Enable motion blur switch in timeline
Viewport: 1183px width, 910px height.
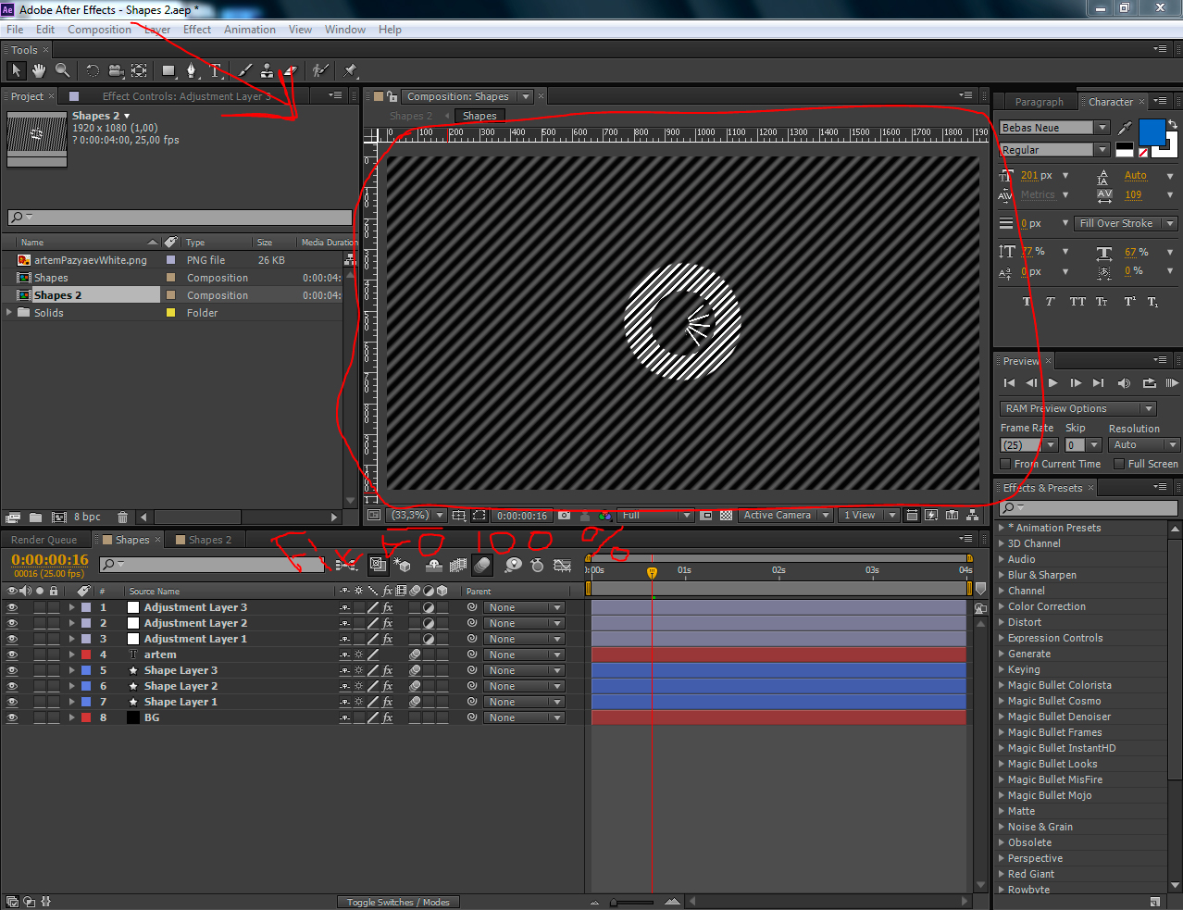click(481, 565)
